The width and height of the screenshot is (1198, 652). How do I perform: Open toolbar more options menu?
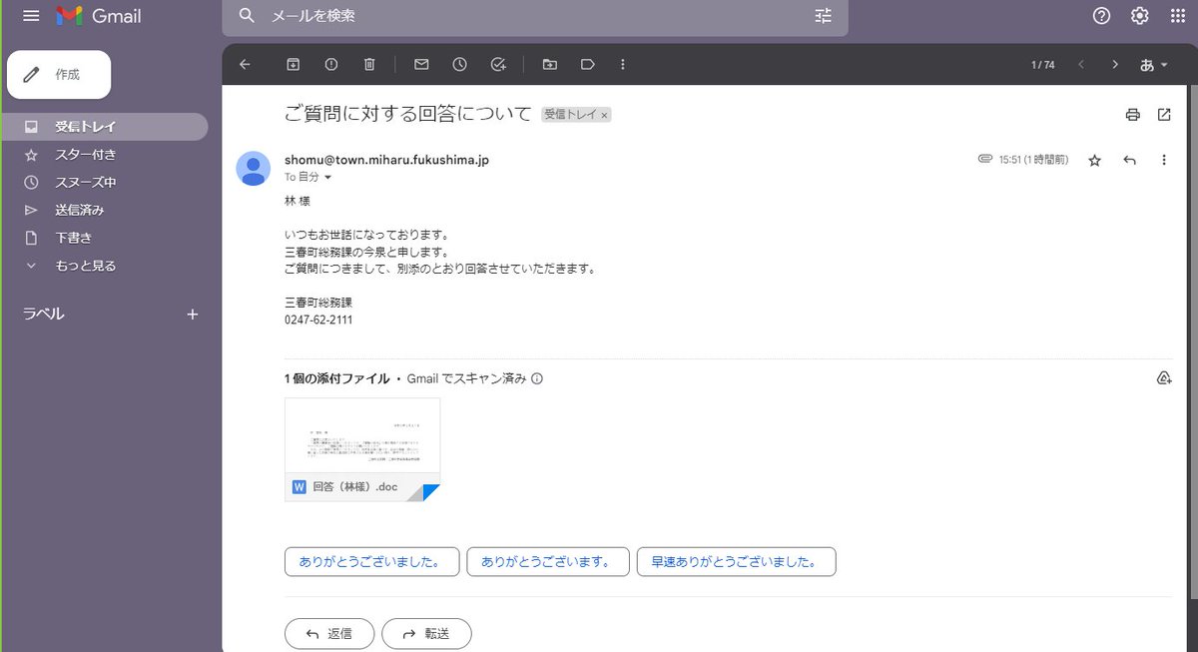click(x=623, y=64)
